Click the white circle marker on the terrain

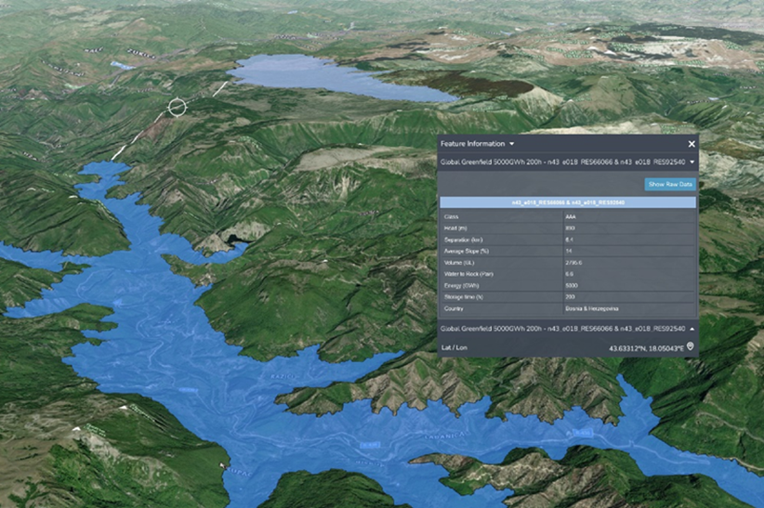tap(177, 108)
